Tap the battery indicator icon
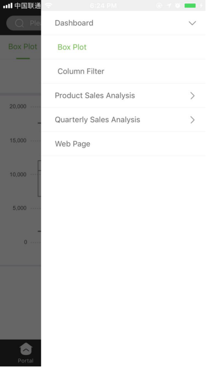This screenshot has height=367, width=206. pyautogui.click(x=190, y=5)
